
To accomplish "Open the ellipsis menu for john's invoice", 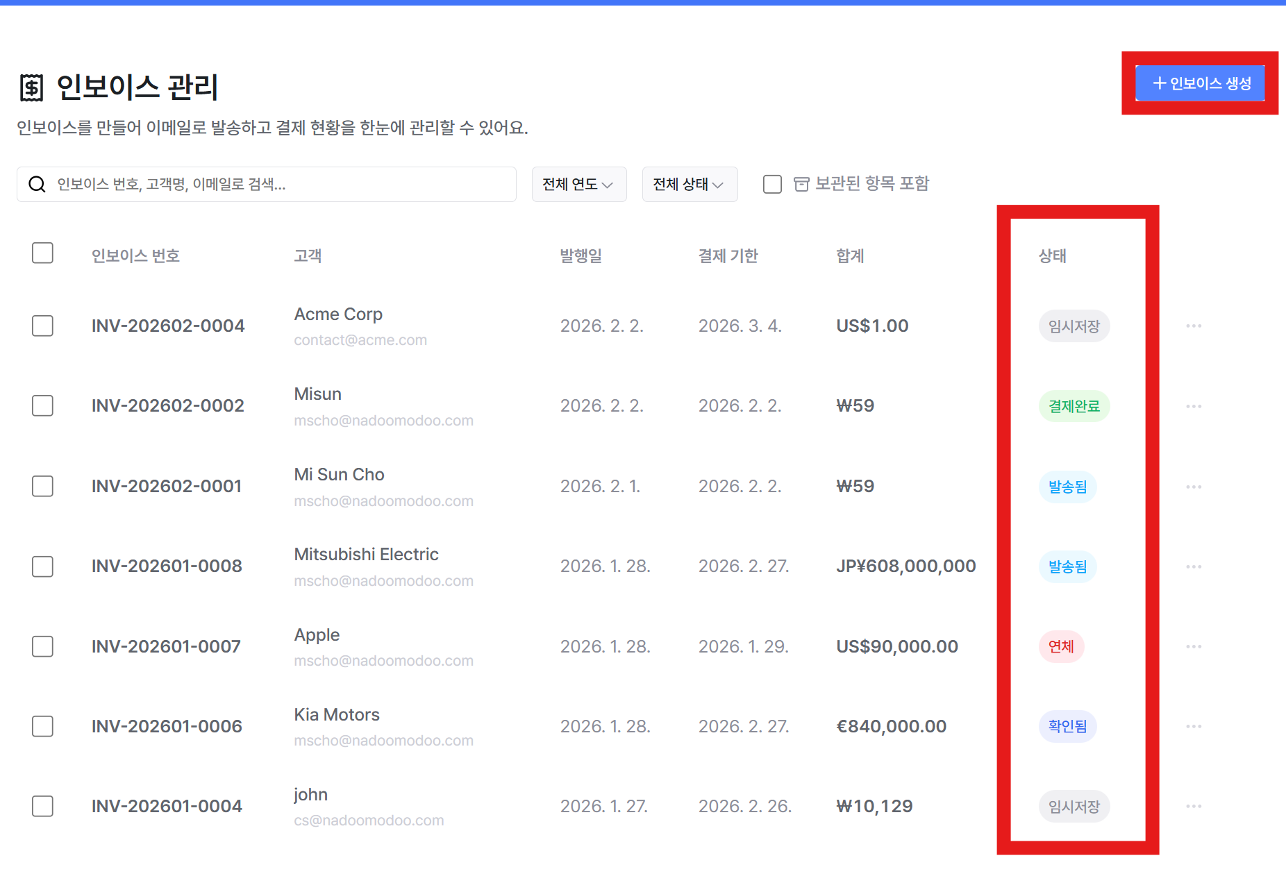I will pyautogui.click(x=1194, y=806).
